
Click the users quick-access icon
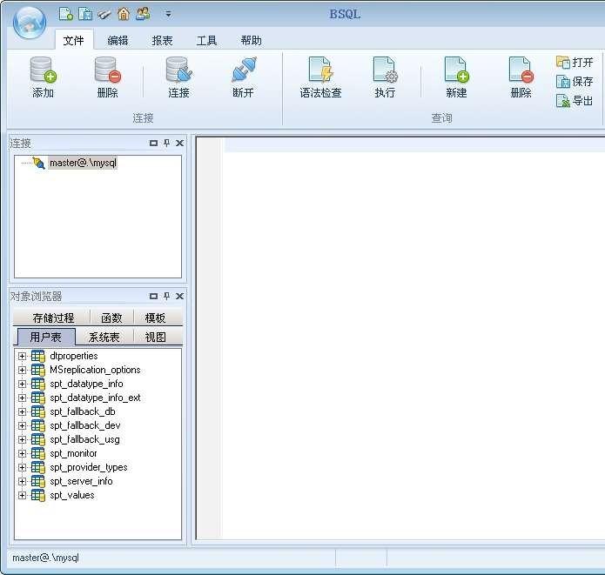pyautogui.click(x=143, y=14)
